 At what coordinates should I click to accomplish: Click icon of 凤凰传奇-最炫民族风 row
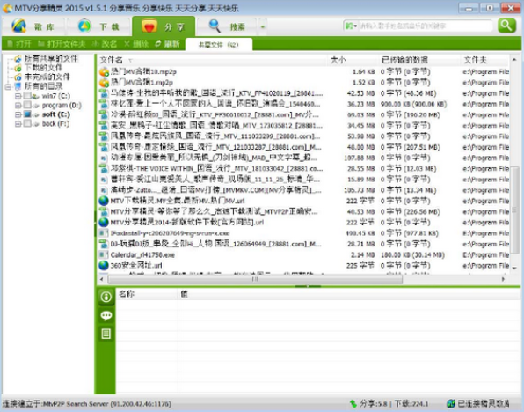click(x=104, y=136)
